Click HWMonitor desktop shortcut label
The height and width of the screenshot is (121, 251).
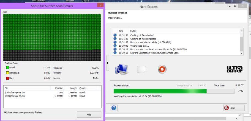pyautogui.click(x=39, y=1)
